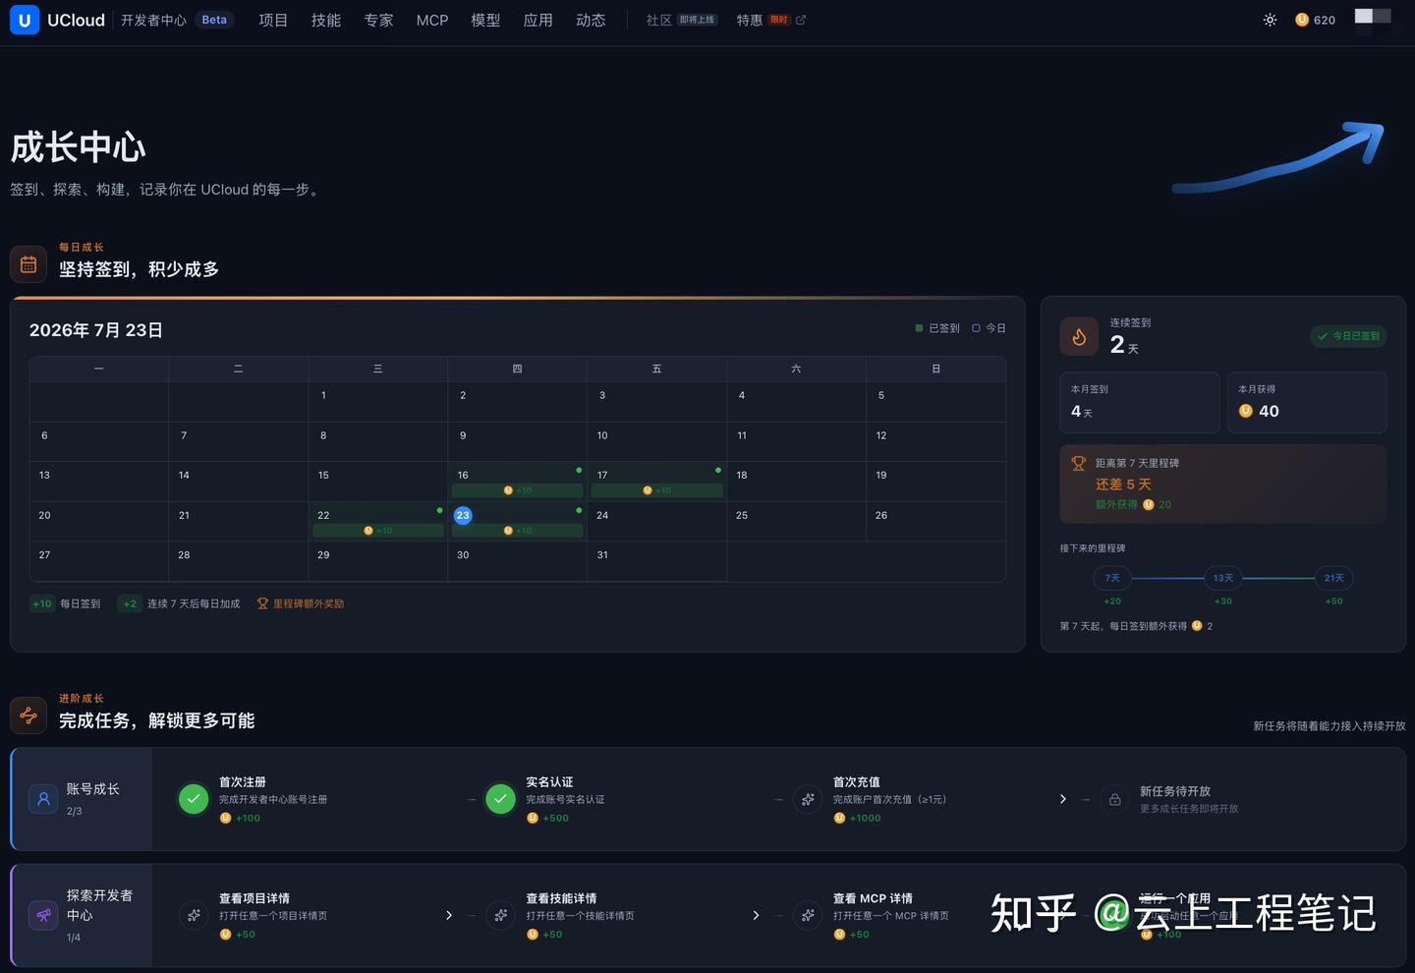The image size is (1415, 973).
Task: Click the coin icon for +1000 首次充值 reward
Action: pos(839,818)
